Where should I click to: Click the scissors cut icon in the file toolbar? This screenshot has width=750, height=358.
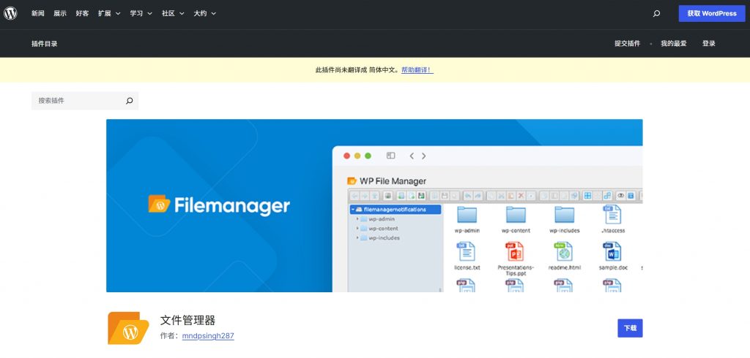(x=501, y=195)
